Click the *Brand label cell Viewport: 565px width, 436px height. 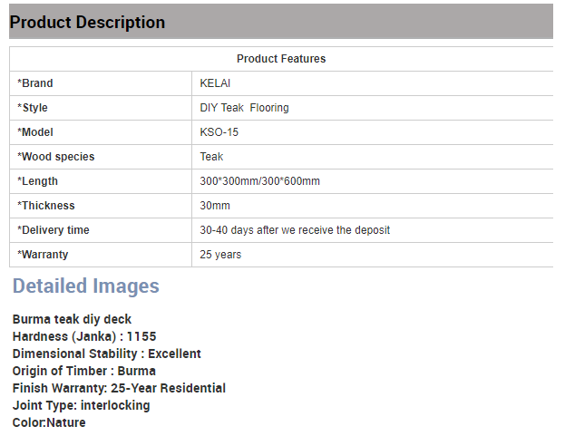(x=101, y=83)
